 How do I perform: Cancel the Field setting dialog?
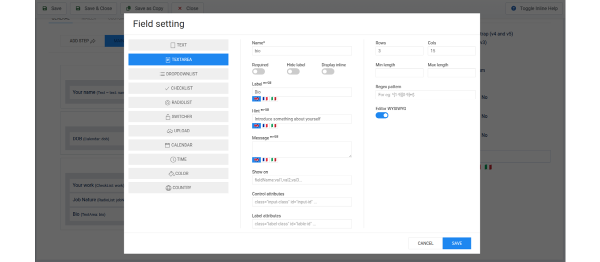425,243
